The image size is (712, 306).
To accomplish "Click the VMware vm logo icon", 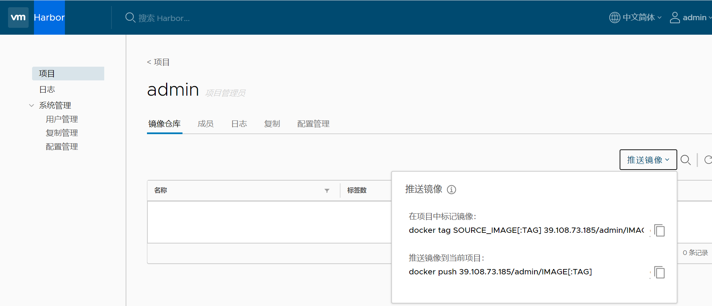I will (x=18, y=18).
